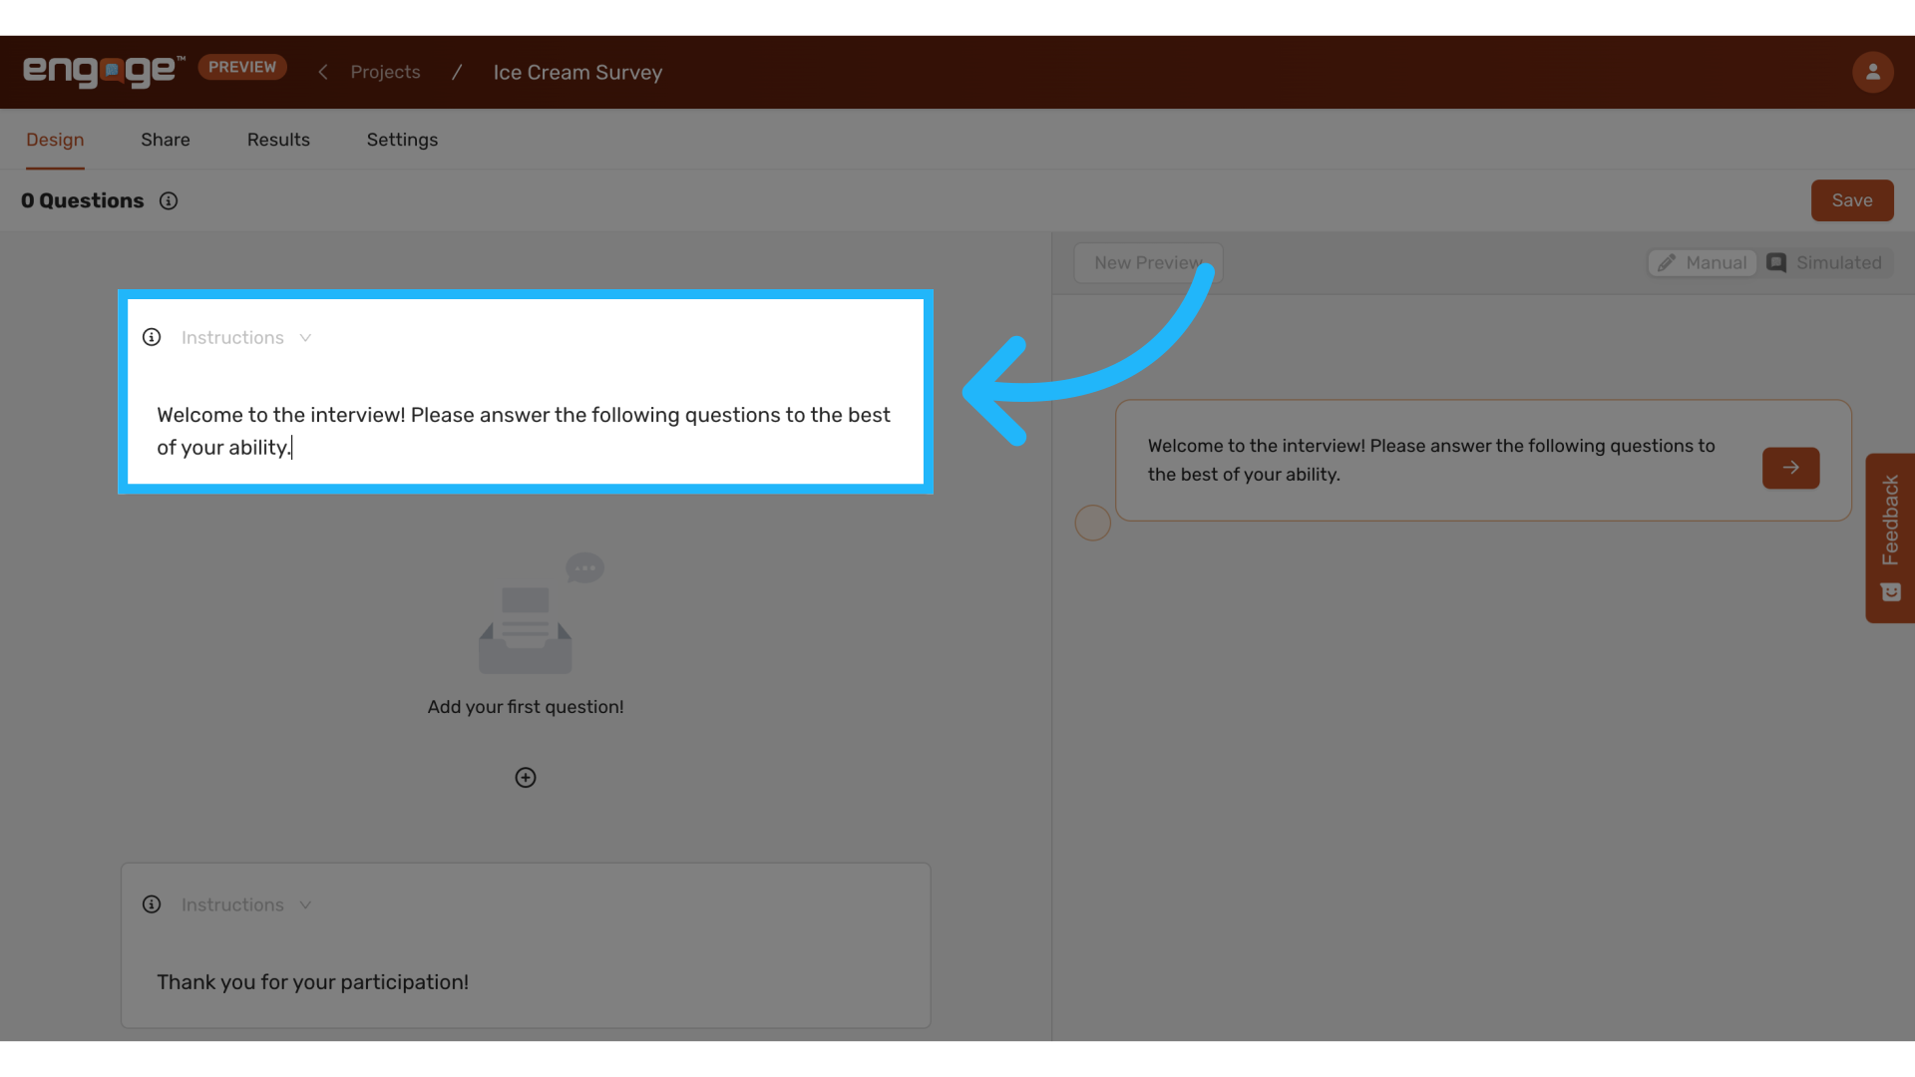
Task: Select Manual preview mode
Action: (x=1702, y=262)
